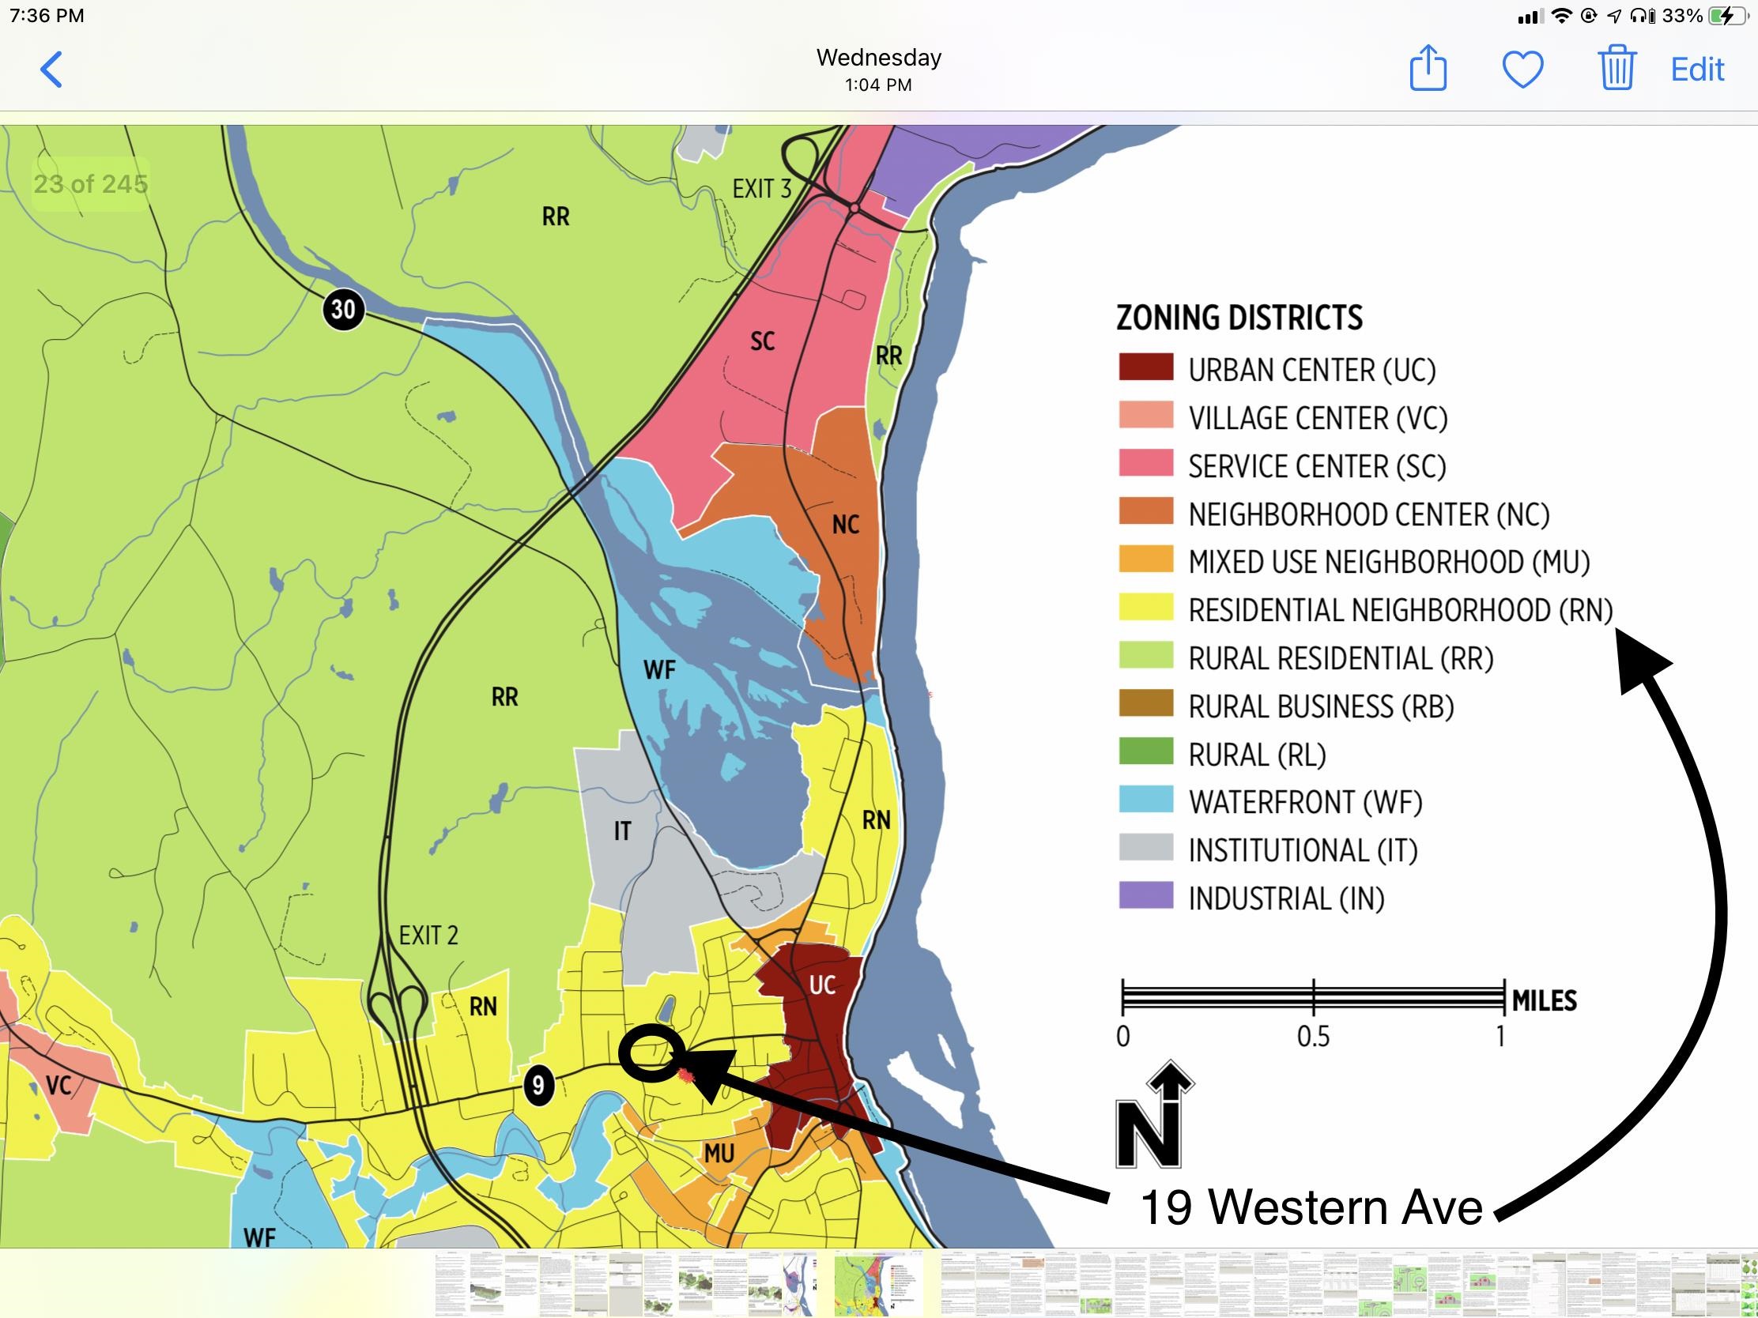Image resolution: width=1758 pixels, height=1318 pixels.
Task: Tap the Urban Center dark red legend swatch
Action: tap(1145, 367)
